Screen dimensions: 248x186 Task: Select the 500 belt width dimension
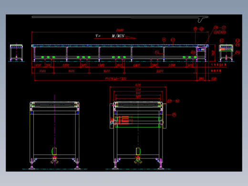(138, 96)
